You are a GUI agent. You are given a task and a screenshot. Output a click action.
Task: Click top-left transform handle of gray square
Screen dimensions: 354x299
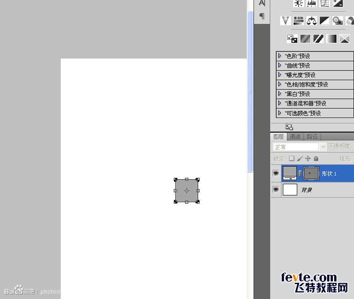pos(175,180)
